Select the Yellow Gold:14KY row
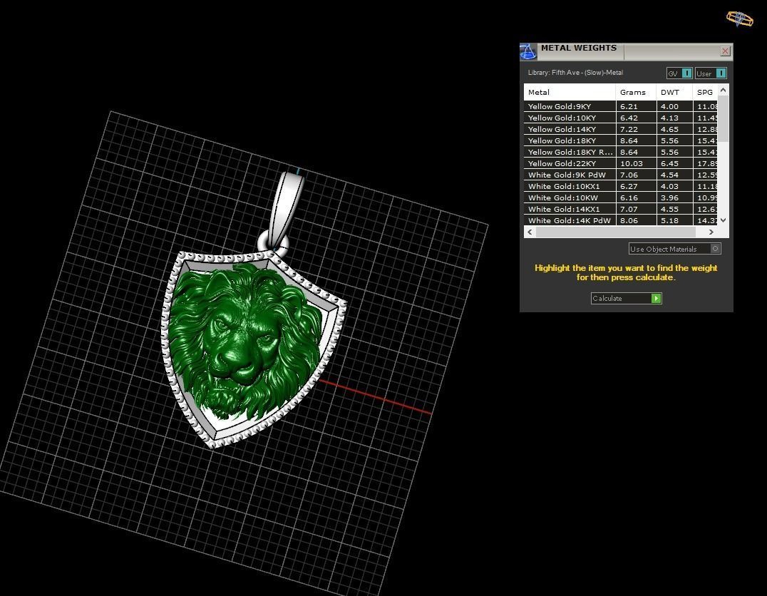This screenshot has width=767, height=596. pyautogui.click(x=620, y=129)
